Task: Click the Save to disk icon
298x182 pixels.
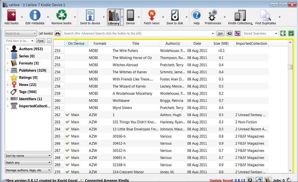Action: tap(175, 15)
